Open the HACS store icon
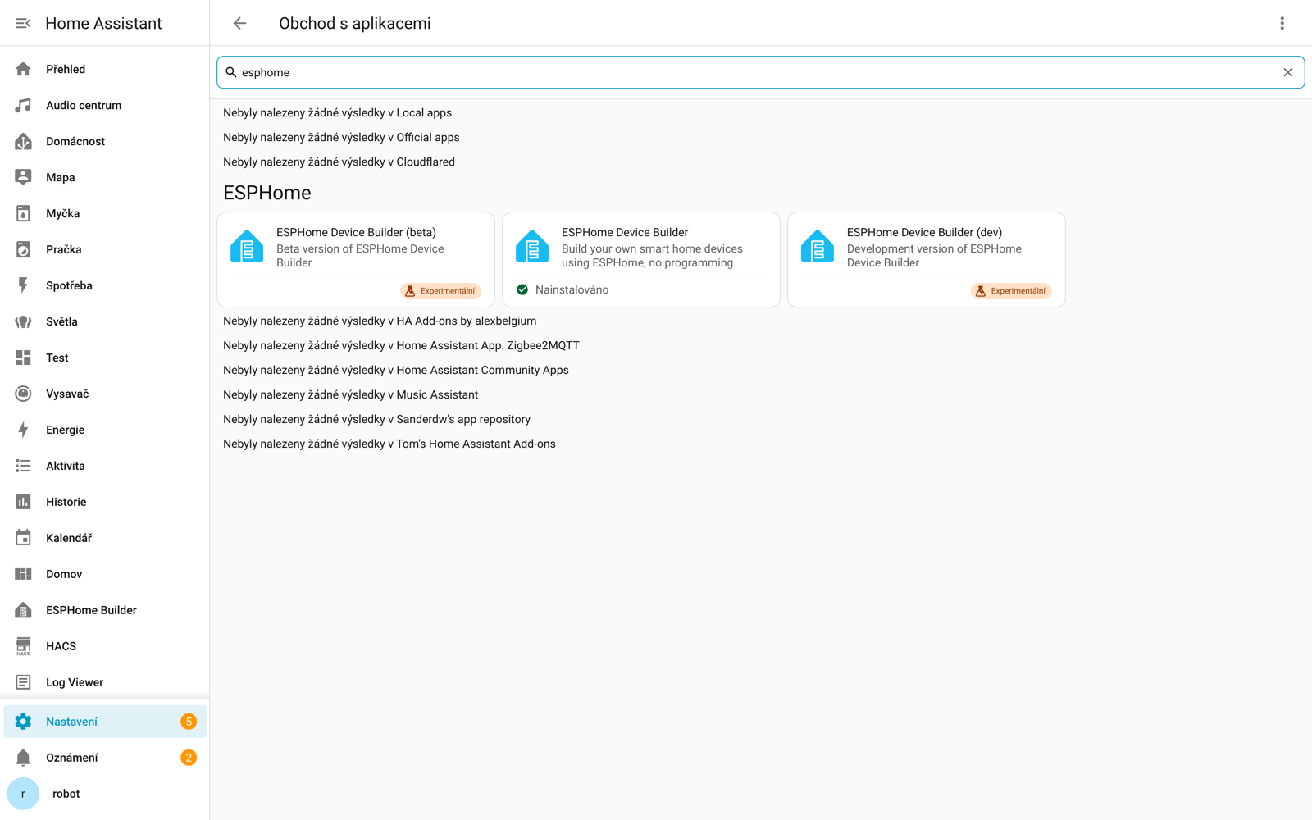Screen dimensions: 1312x820 tap(23, 646)
